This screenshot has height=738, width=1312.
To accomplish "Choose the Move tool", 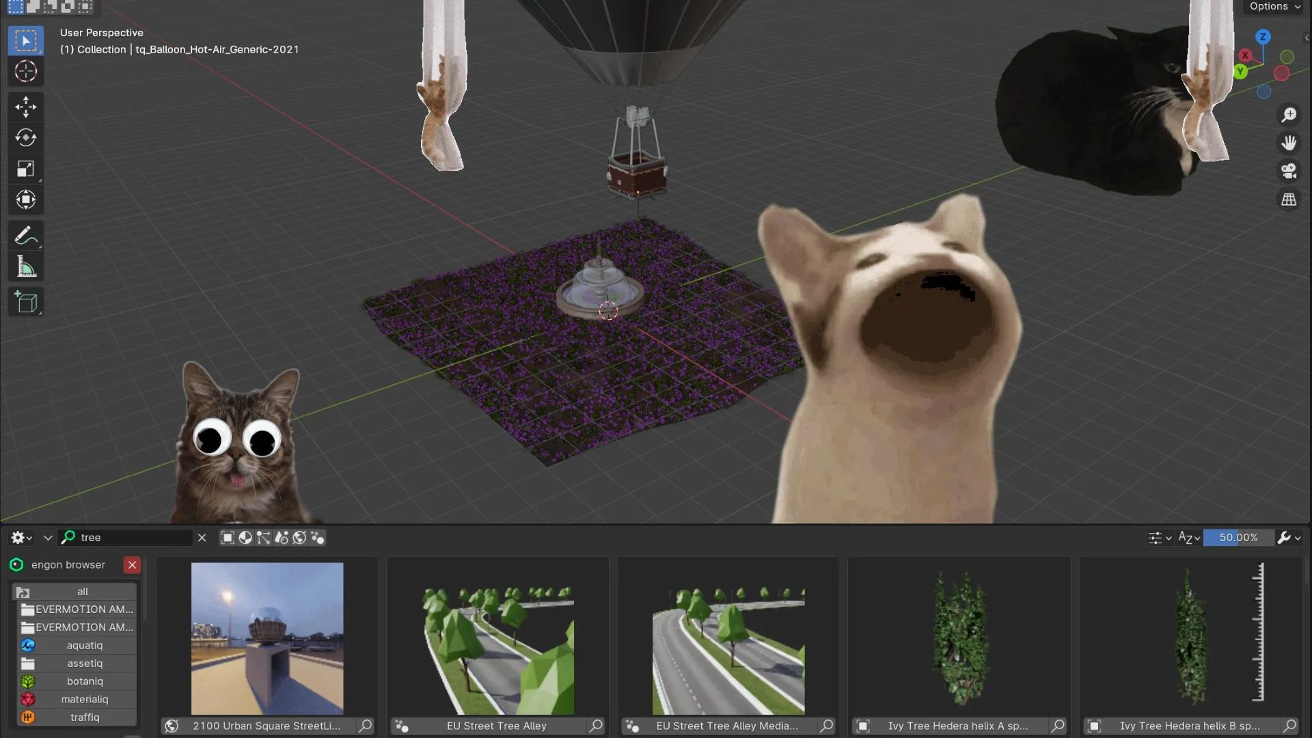I will 26,107.
